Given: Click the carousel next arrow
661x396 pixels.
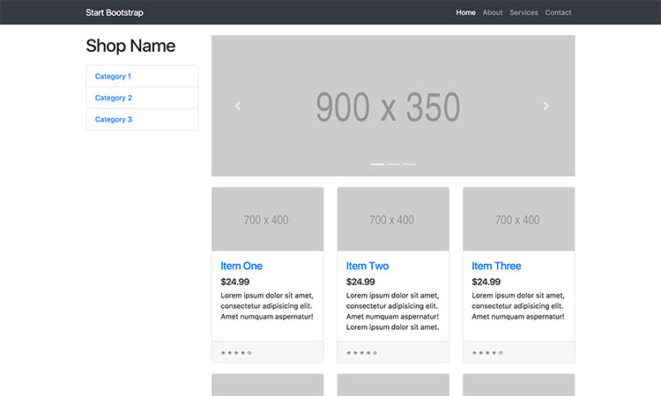Looking at the screenshot, I should click(x=546, y=106).
